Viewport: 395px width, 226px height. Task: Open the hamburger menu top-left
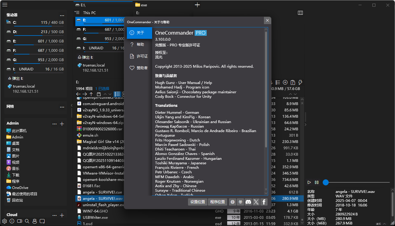(5, 5)
